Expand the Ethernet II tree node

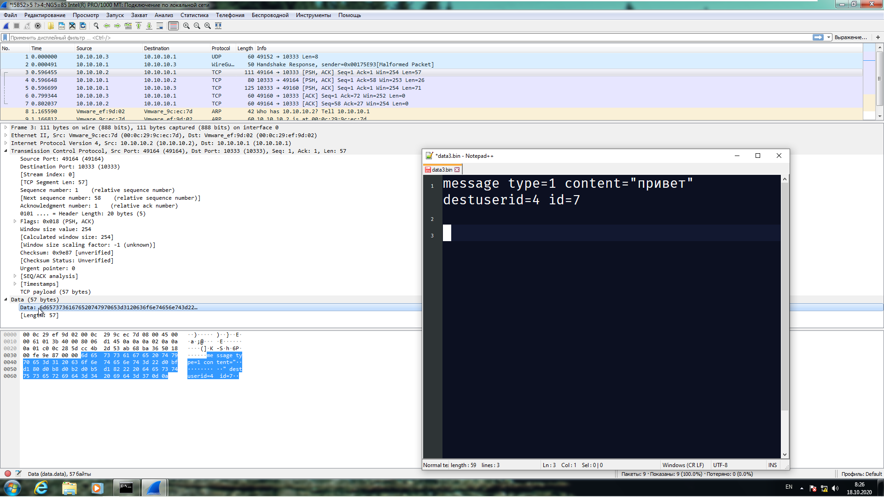[6, 135]
